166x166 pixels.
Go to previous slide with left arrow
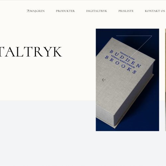(x=104, y=80)
